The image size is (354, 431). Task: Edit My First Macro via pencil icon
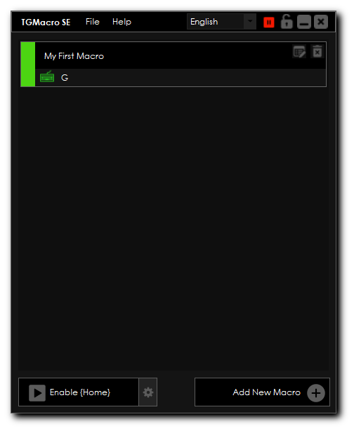(x=299, y=52)
